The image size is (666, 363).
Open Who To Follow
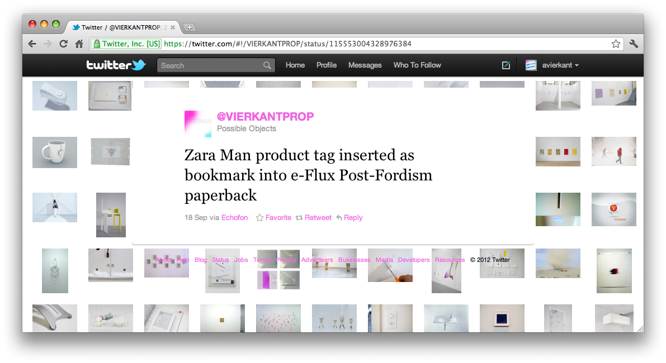click(417, 65)
